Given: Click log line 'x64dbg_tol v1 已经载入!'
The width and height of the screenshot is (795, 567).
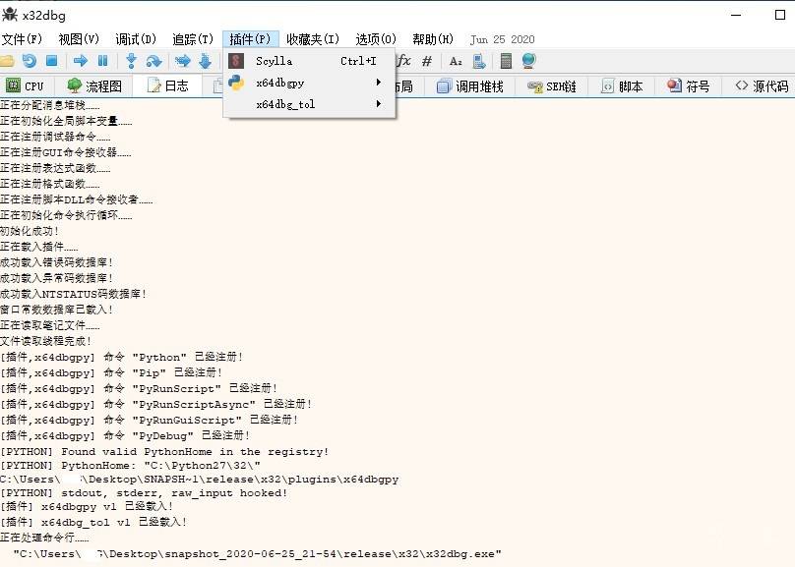Looking at the screenshot, I should coord(93,522).
